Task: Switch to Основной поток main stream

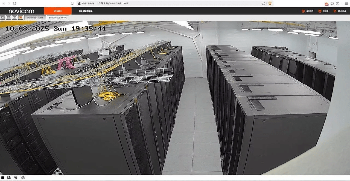Action: tap(35, 18)
